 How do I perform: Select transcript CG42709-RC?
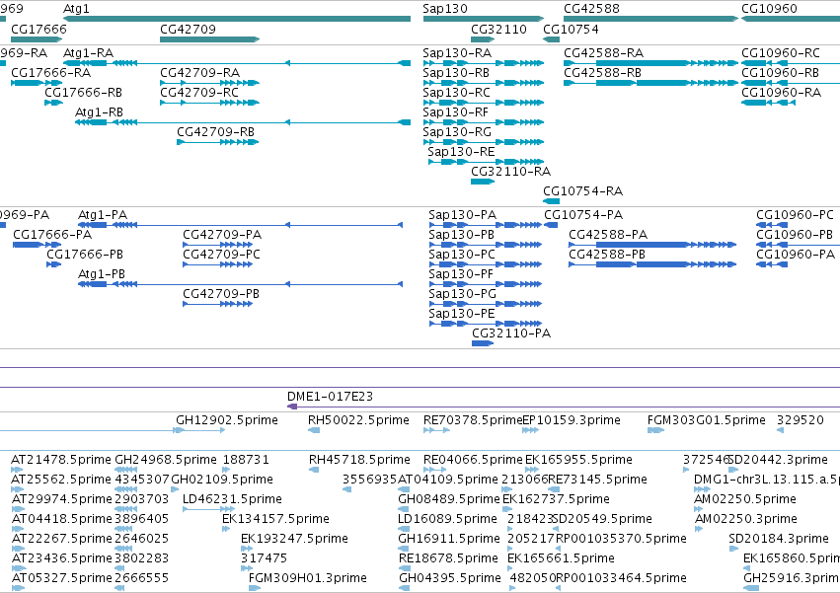click(x=209, y=103)
